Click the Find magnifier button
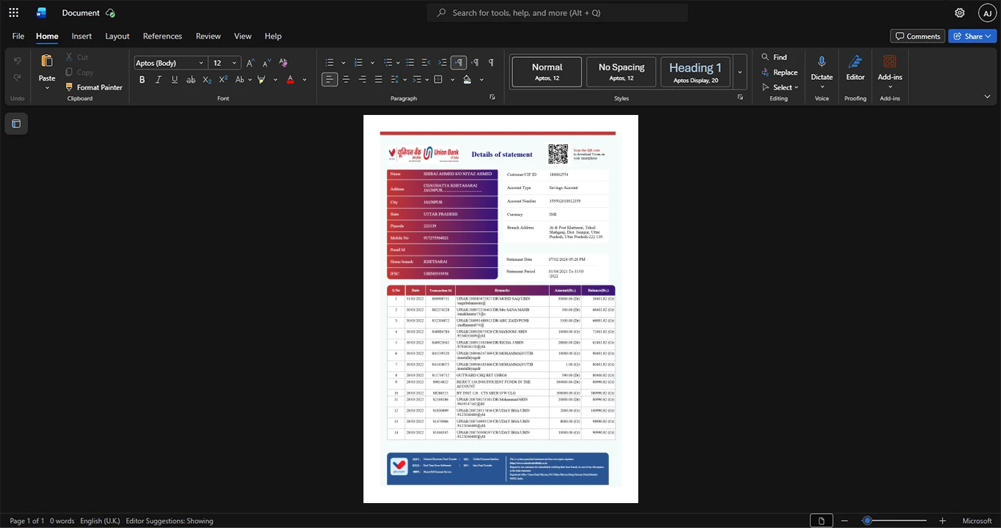Screen dimensions: 1001x528 click(x=774, y=57)
